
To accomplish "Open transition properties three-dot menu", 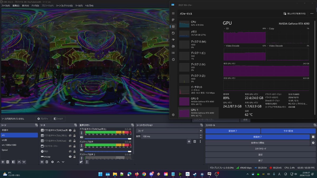I will (x=200, y=142).
